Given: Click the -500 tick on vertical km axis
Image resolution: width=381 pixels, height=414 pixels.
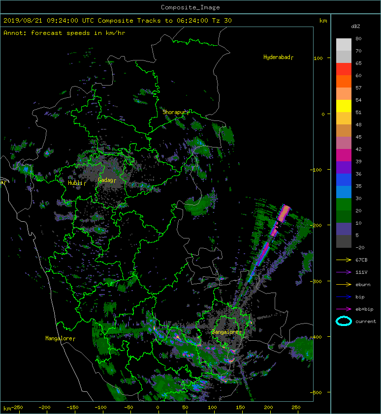Looking at the screenshot, I should point(316,393).
